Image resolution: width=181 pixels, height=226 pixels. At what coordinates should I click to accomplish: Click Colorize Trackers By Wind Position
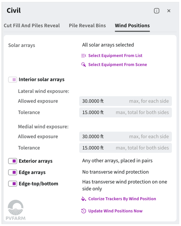click(122, 199)
